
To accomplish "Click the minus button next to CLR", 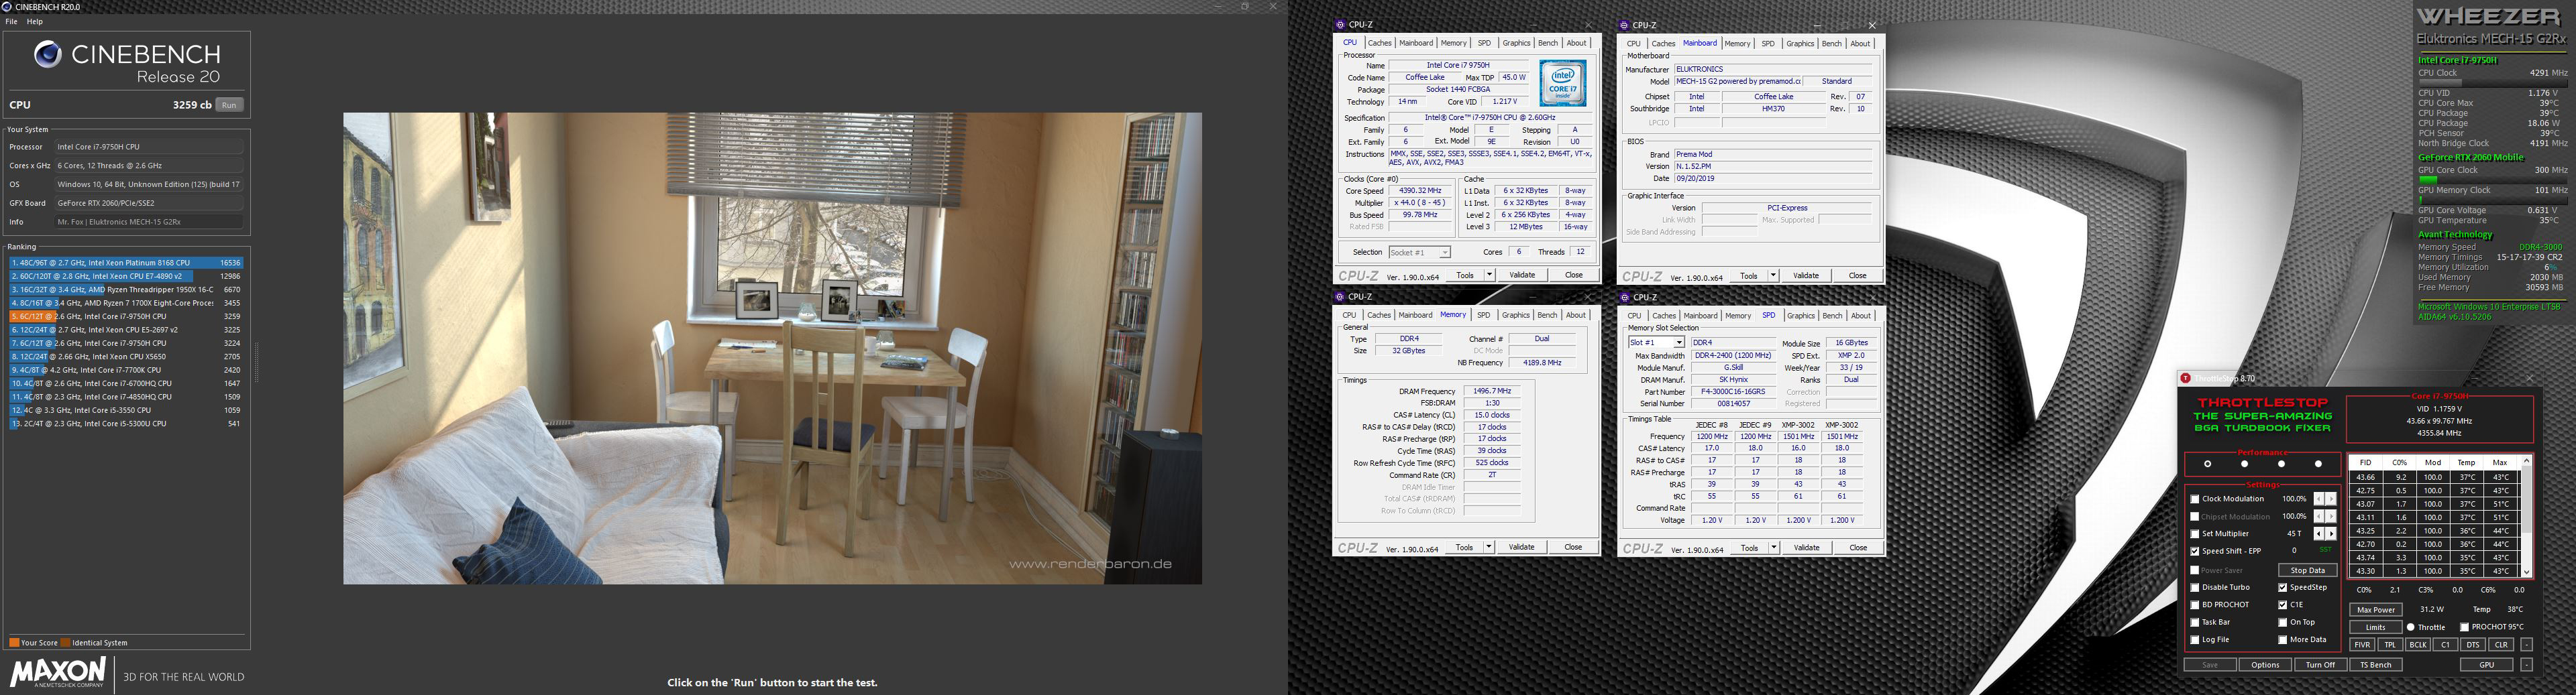I will (2526, 645).
